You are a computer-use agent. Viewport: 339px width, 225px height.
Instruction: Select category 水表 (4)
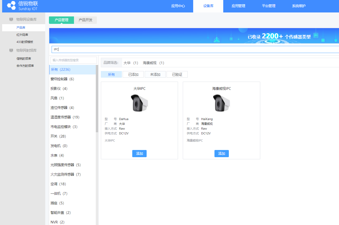click(x=72, y=155)
